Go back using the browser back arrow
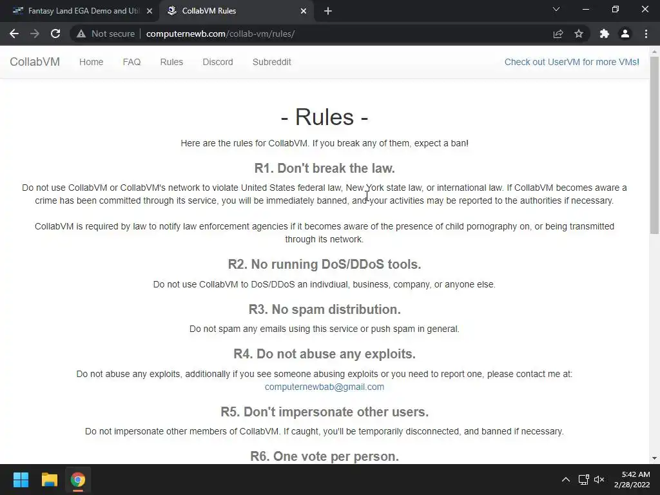 [14, 34]
